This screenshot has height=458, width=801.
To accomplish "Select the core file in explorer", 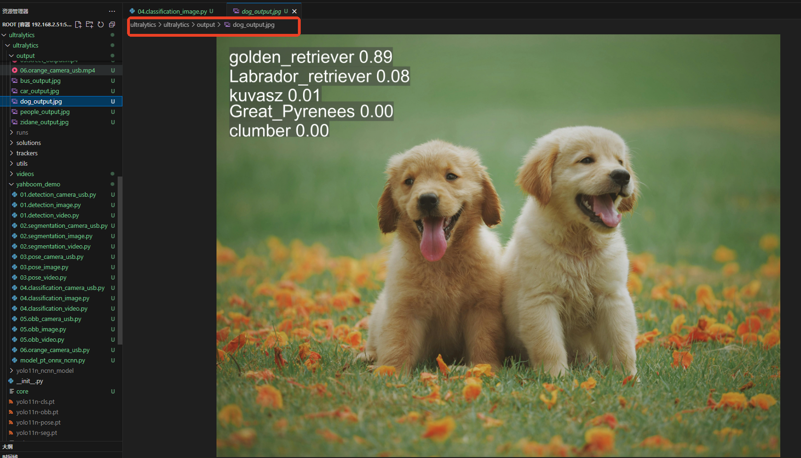I will coord(61,391).
